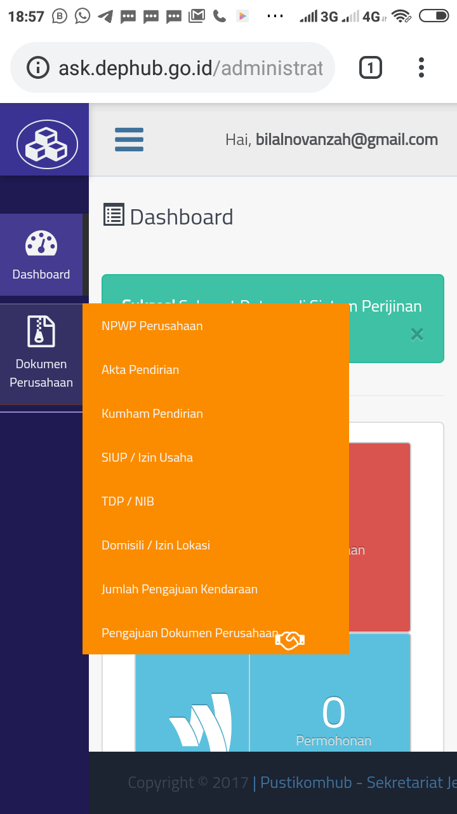Dismiss the green success alert
The height and width of the screenshot is (814, 457).
(x=416, y=335)
